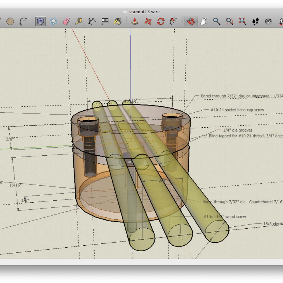
Task: Select the Move tool with red arrows
Action: tap(148, 22)
